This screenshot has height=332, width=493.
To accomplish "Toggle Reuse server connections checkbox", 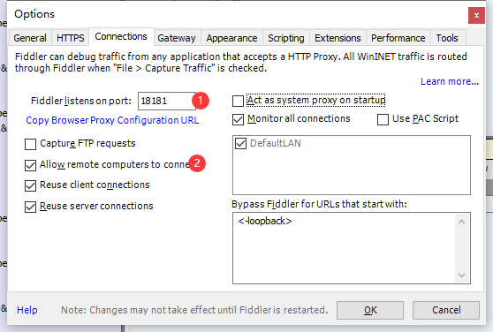I will click(x=31, y=207).
